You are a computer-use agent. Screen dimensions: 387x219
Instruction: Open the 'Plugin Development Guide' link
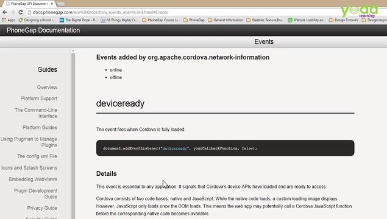(36, 193)
